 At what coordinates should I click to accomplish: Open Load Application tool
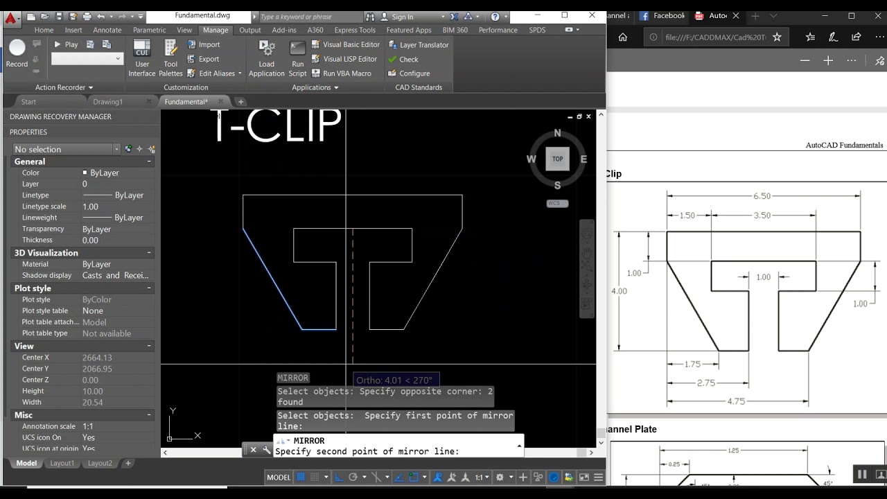[267, 58]
